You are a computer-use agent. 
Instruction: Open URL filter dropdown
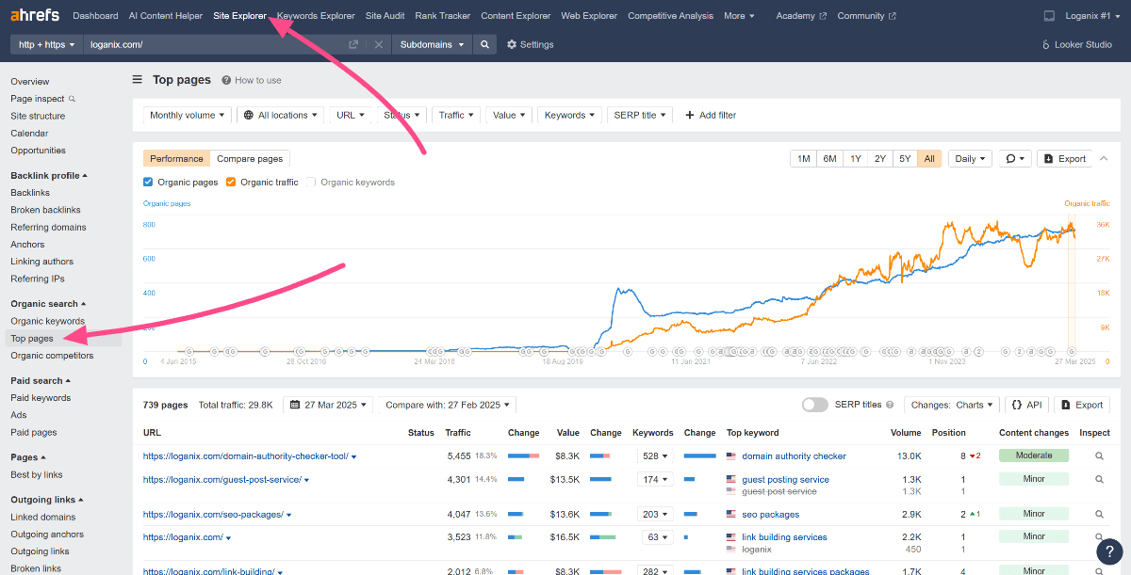coord(350,115)
